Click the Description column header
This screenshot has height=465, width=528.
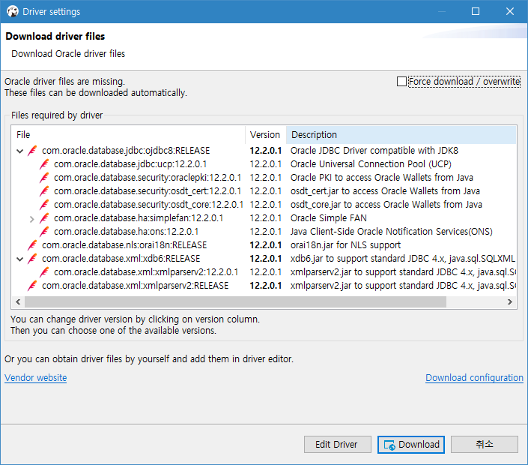click(401, 135)
